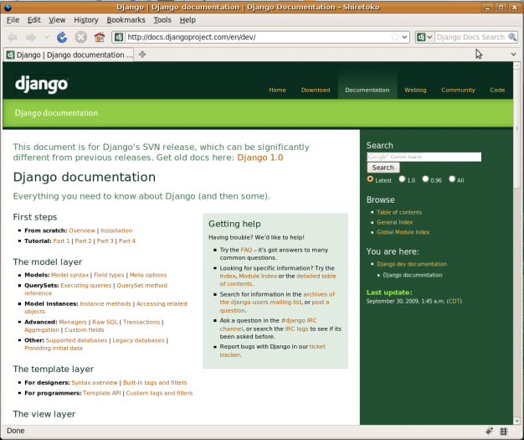Image resolution: width=524 pixels, height=440 pixels.
Task: Open the recent pages history dropdown arrow
Action: click(x=47, y=37)
